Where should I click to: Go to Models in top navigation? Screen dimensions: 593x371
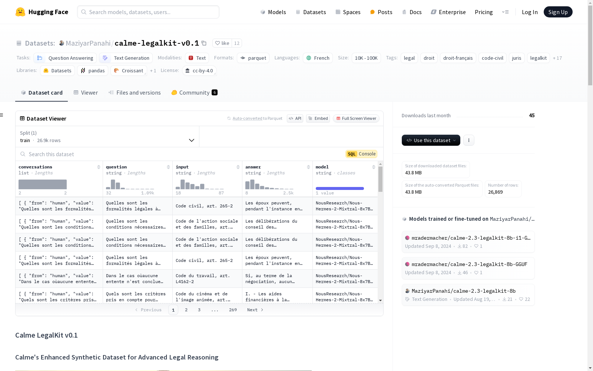(273, 12)
